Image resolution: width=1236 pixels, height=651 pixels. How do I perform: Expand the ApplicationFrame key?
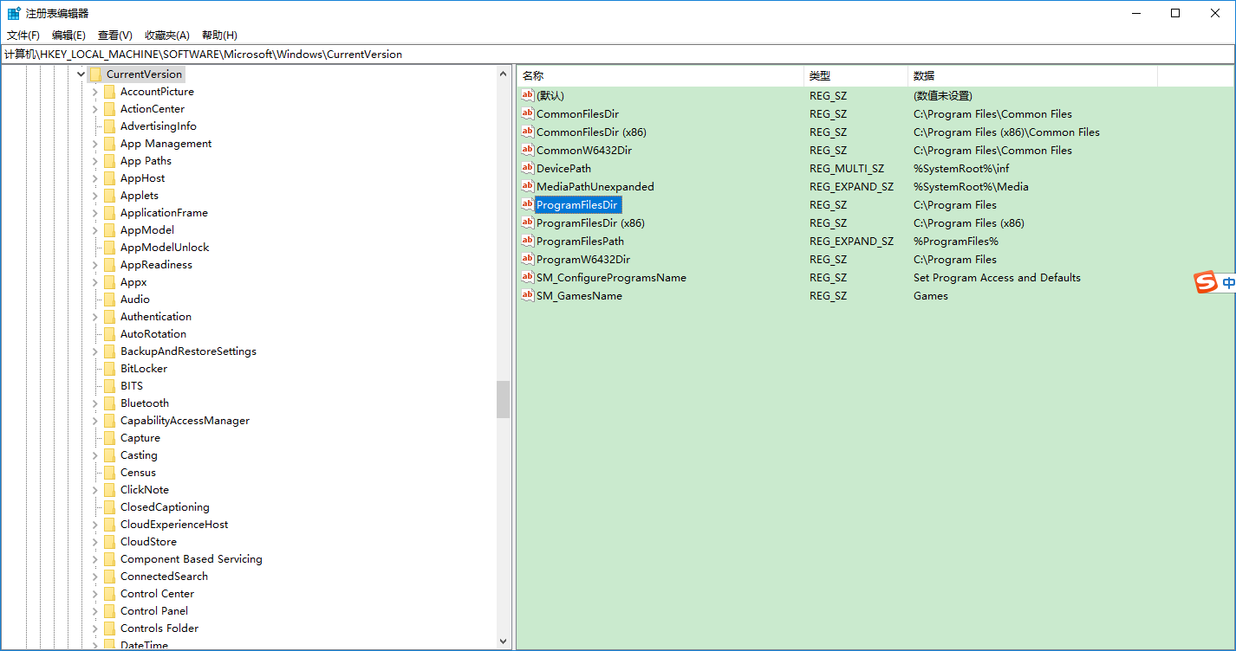pos(95,213)
